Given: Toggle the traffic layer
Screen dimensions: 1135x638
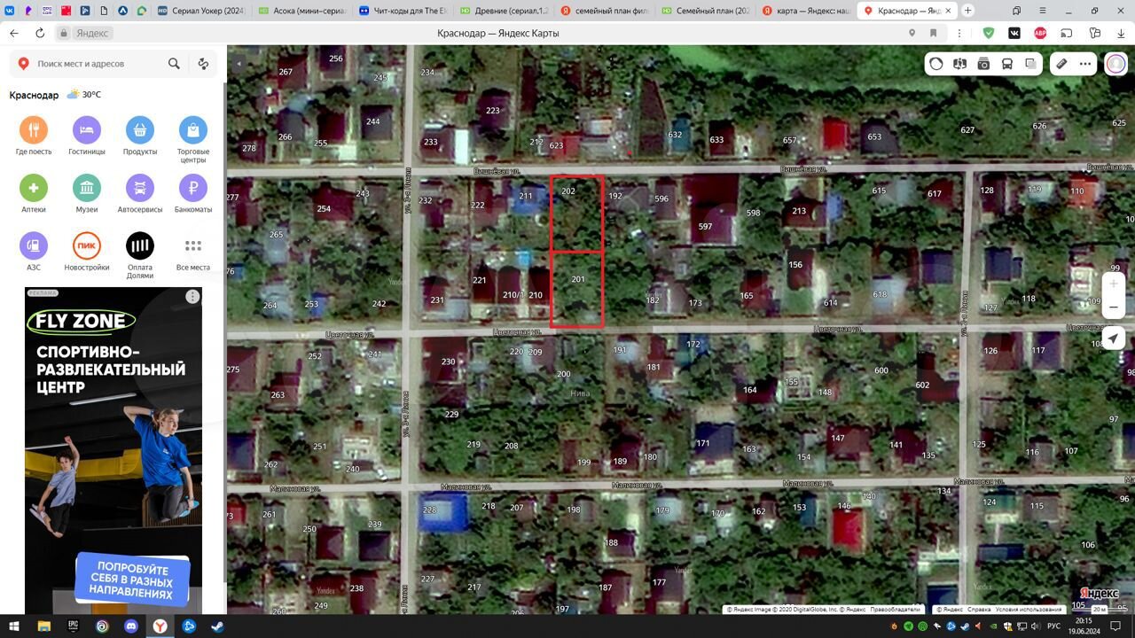Looking at the screenshot, I should click(936, 64).
